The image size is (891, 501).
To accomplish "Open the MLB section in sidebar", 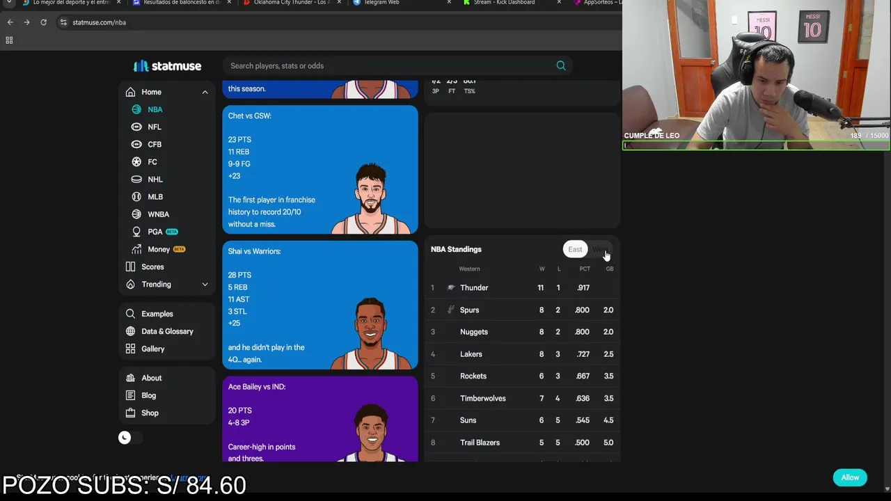I will (155, 196).
